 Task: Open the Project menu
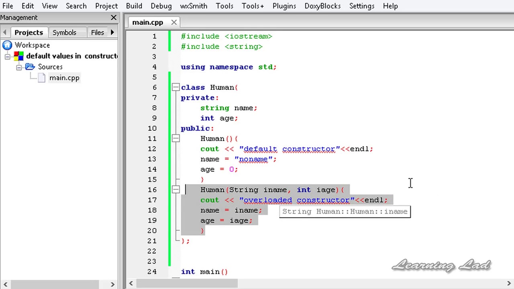pos(106,6)
